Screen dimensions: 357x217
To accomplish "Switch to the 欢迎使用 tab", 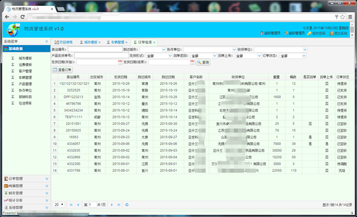I will click(x=64, y=42).
